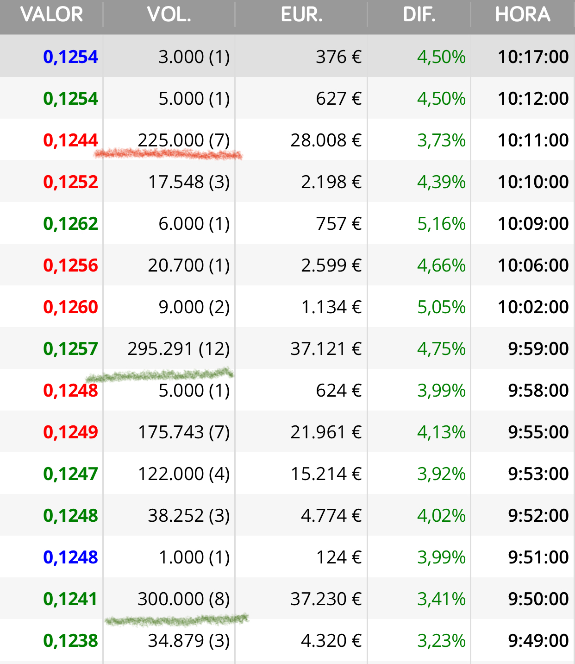The image size is (575, 664).
Task: Click amount 757 €
Action: tap(339, 224)
